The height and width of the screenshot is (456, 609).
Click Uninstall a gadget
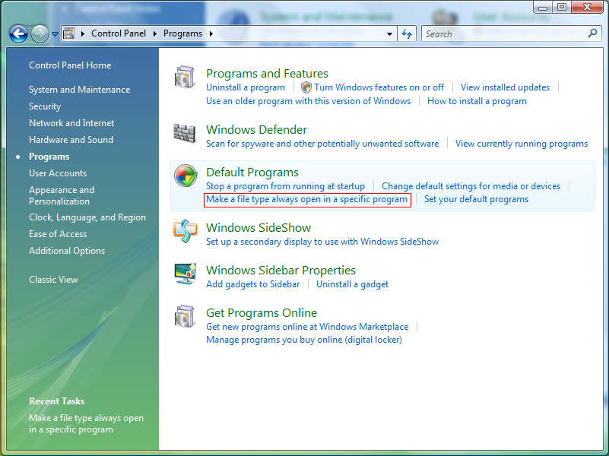point(352,284)
